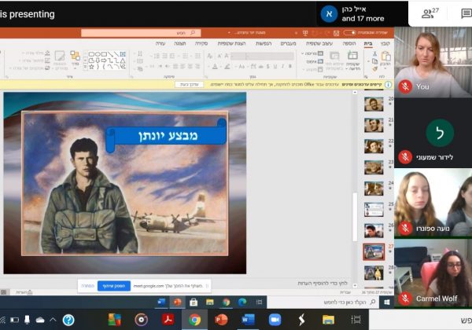Click the Paste clipboard icon in the ribbon
472x330 pixels.
pos(385,57)
